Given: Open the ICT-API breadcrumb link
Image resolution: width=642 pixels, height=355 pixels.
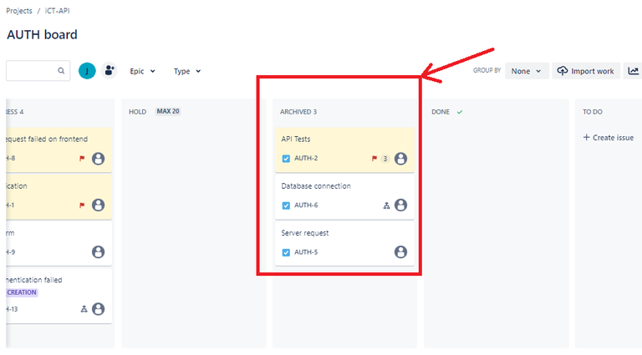Looking at the screenshot, I should [57, 11].
